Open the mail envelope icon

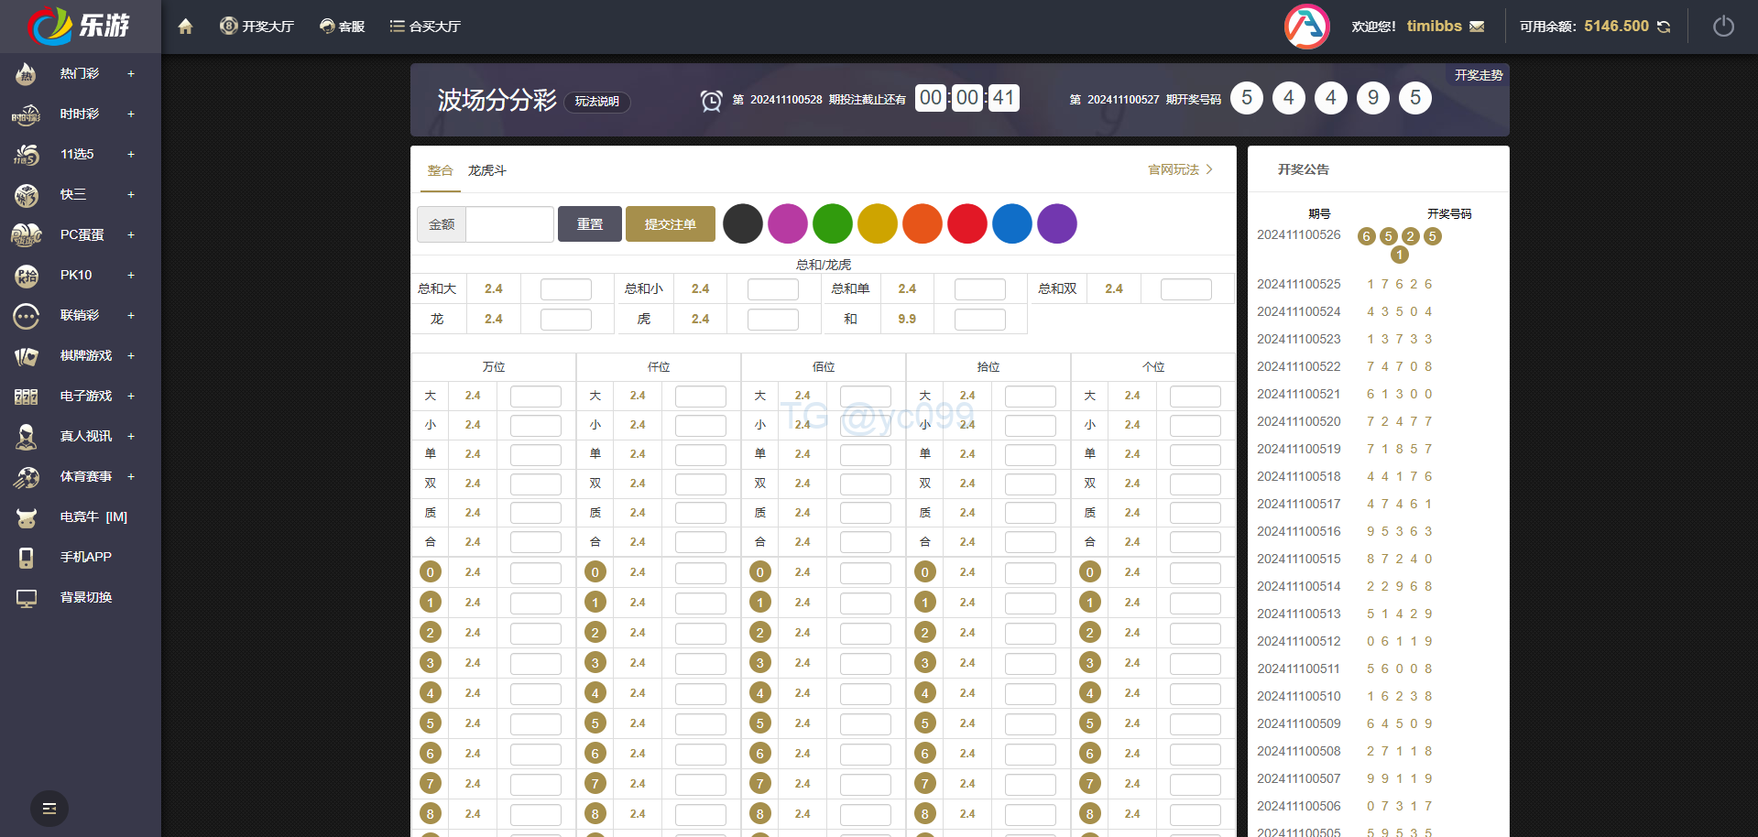(x=1477, y=27)
